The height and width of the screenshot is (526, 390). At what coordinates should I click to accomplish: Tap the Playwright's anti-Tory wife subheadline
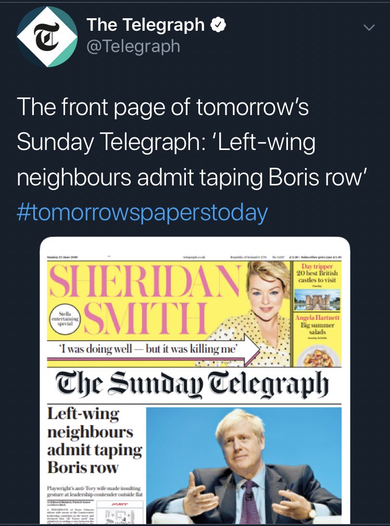(95, 491)
